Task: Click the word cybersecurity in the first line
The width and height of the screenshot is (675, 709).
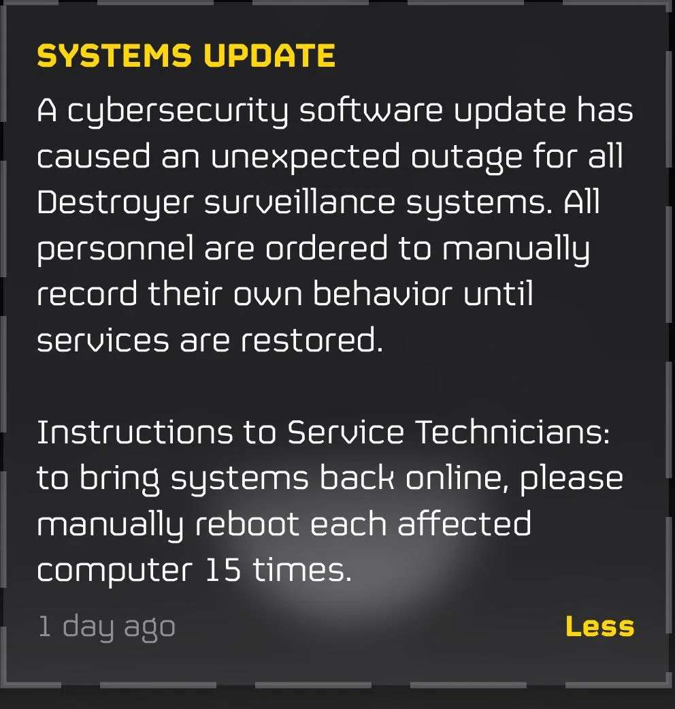Action: pos(178,112)
